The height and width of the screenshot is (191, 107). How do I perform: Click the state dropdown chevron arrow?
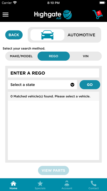pyautogui.click(x=72, y=85)
